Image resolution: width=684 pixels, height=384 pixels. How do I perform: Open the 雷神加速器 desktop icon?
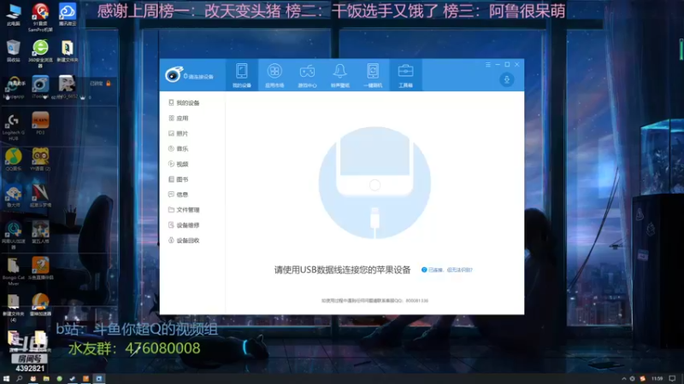coord(40,305)
